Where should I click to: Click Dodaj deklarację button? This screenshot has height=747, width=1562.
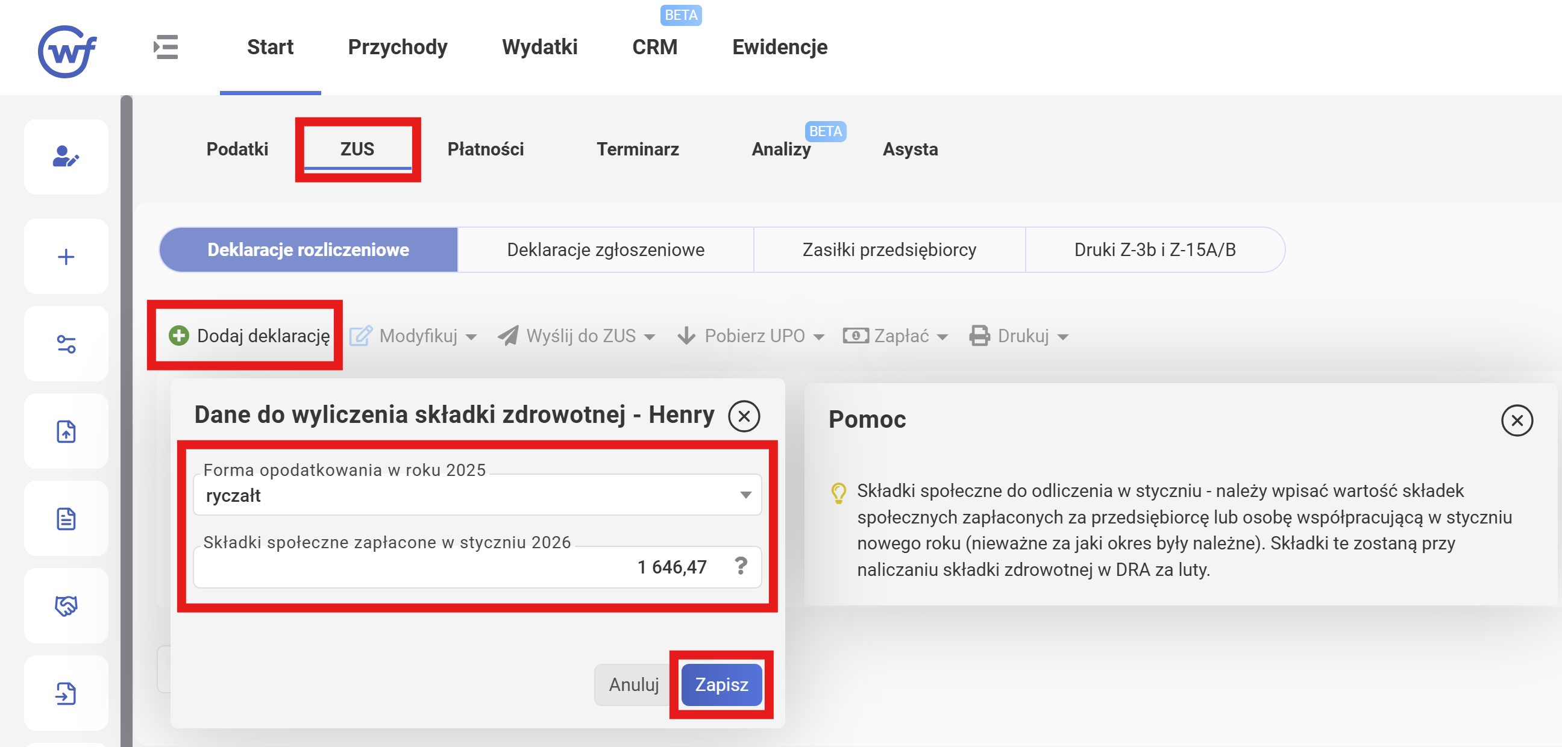point(250,336)
